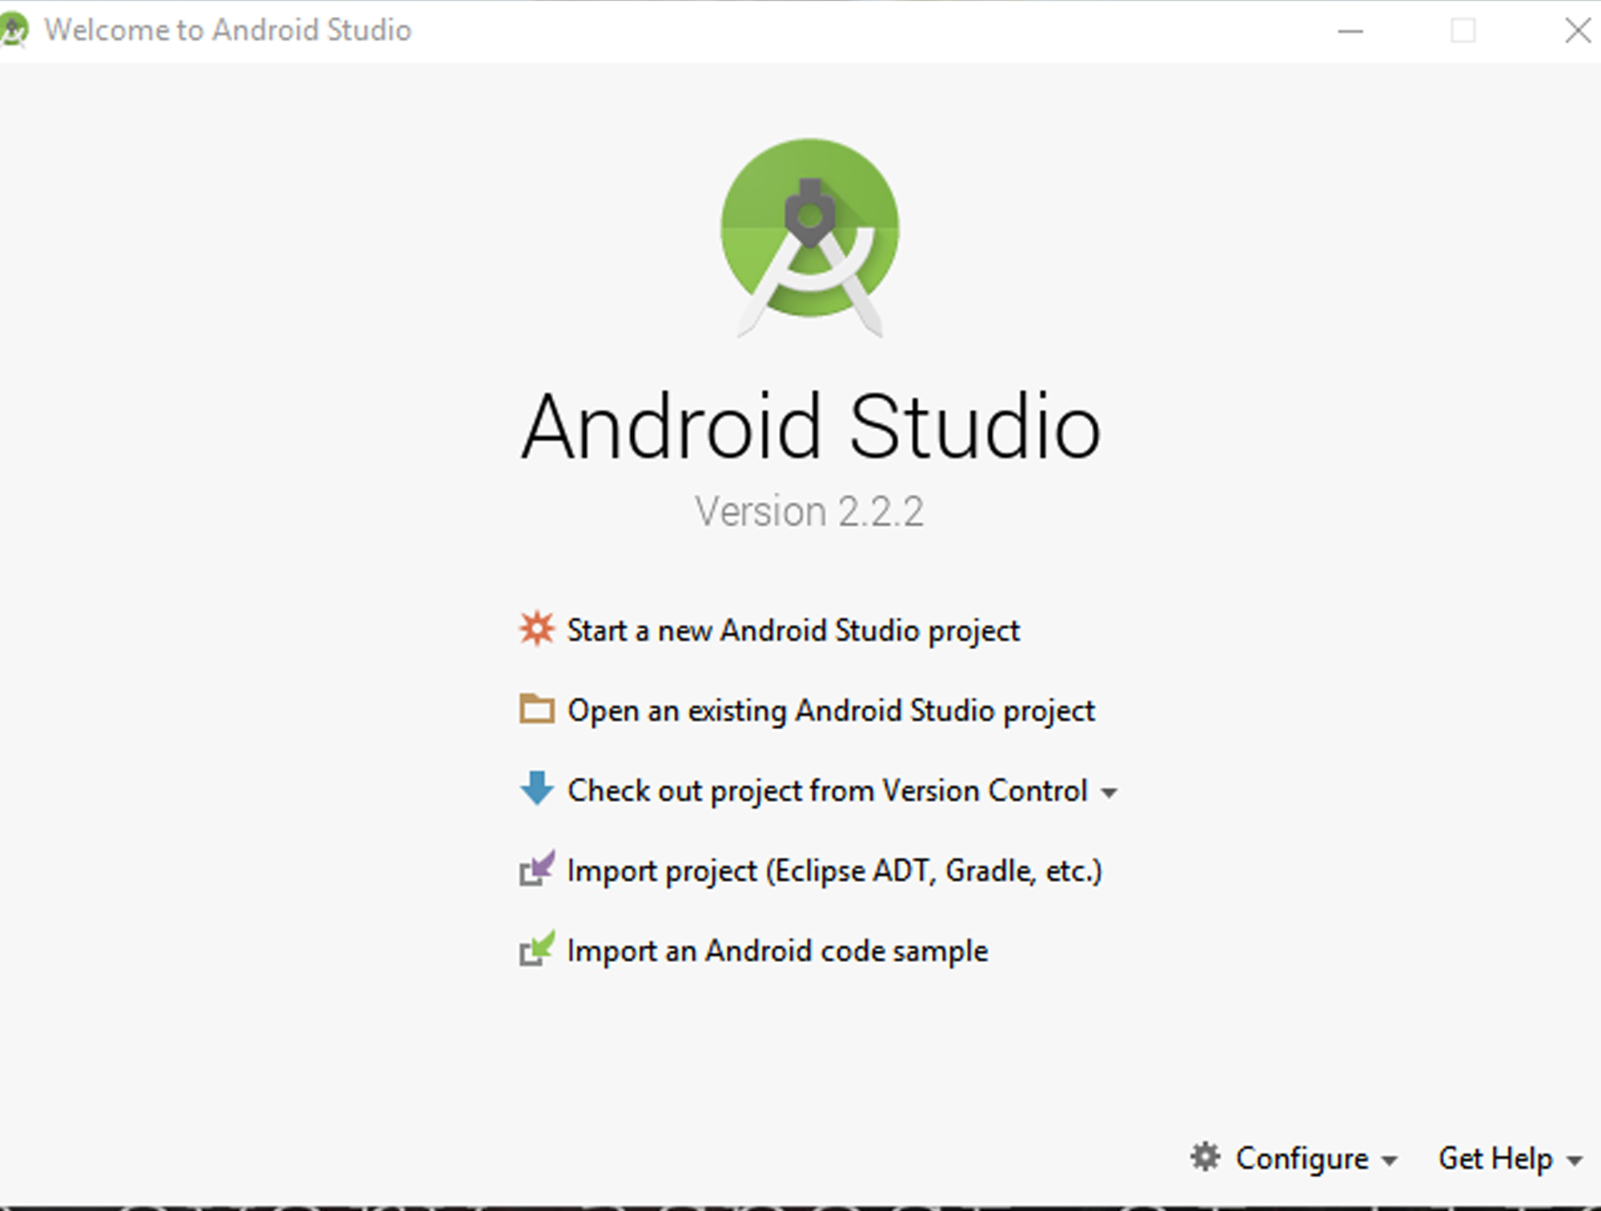Maximize the Welcome window
Screen dimensions: 1601x1211
click(x=1463, y=31)
